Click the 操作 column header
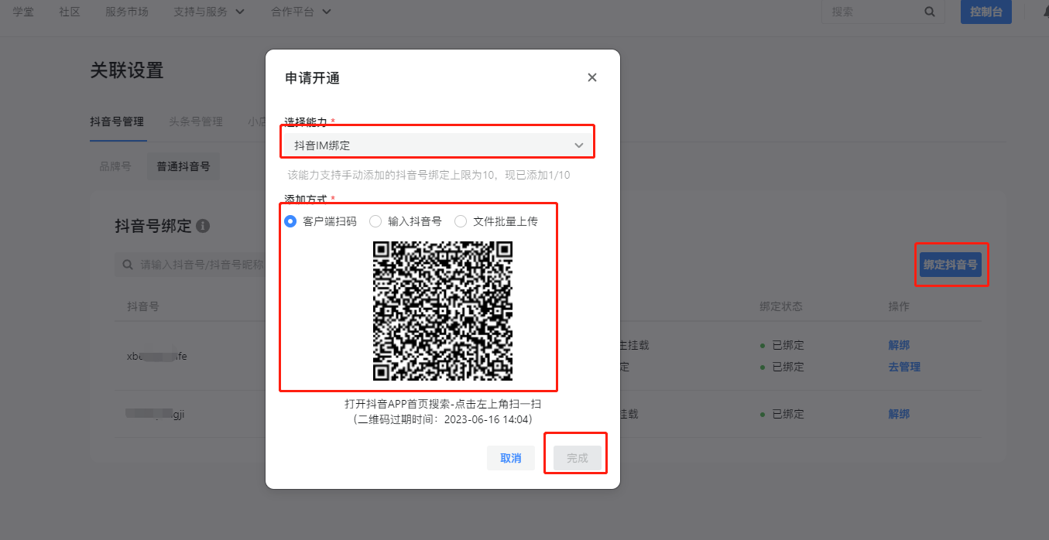The height and width of the screenshot is (540, 1049). coord(899,306)
